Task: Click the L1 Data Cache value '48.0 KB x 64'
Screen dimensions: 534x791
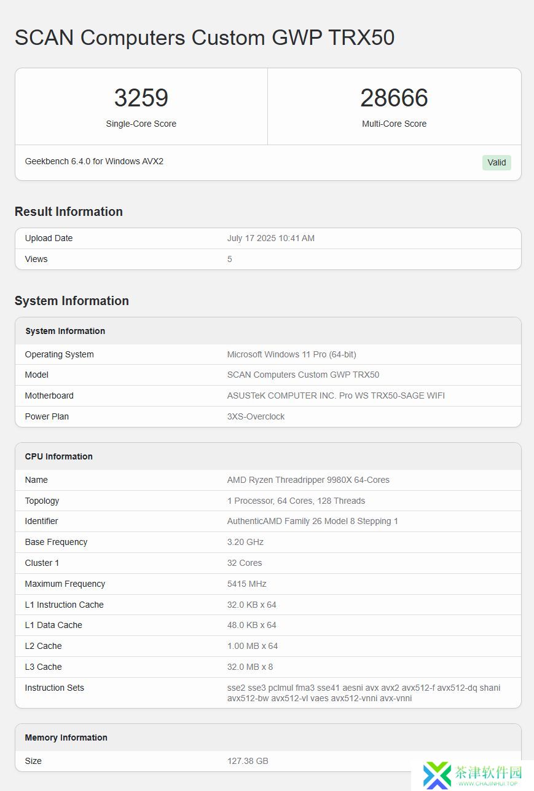Action: 252,625
